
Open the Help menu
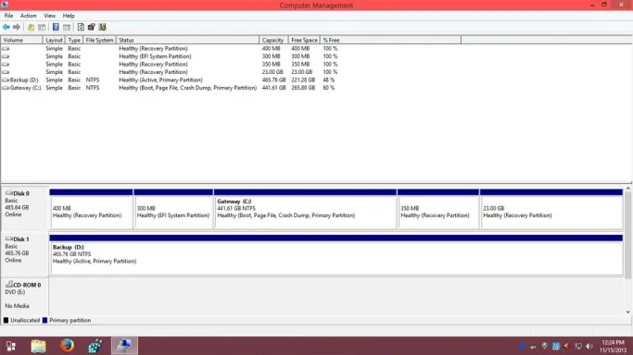click(69, 16)
